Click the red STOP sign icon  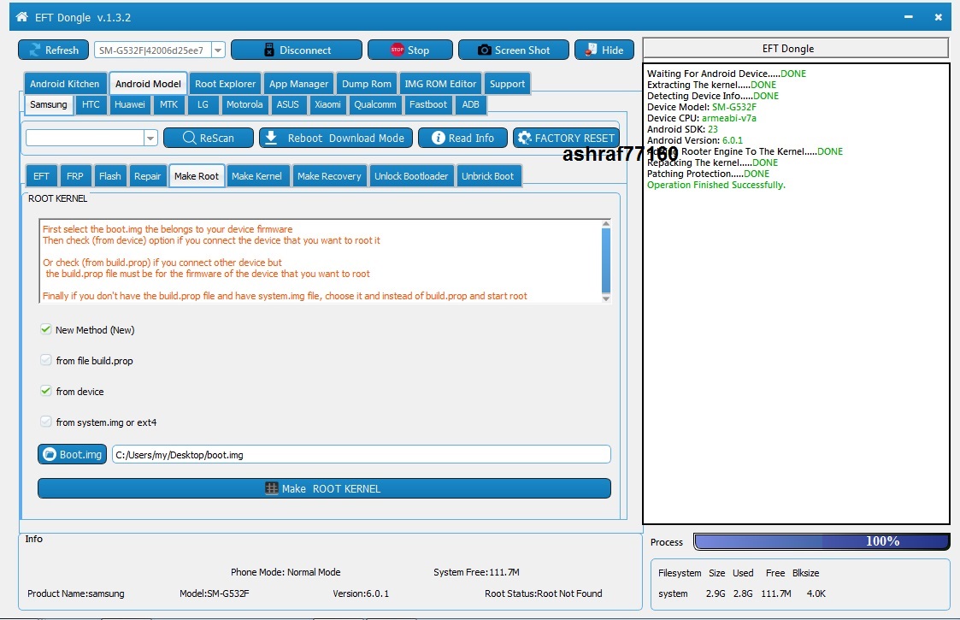[x=397, y=50]
